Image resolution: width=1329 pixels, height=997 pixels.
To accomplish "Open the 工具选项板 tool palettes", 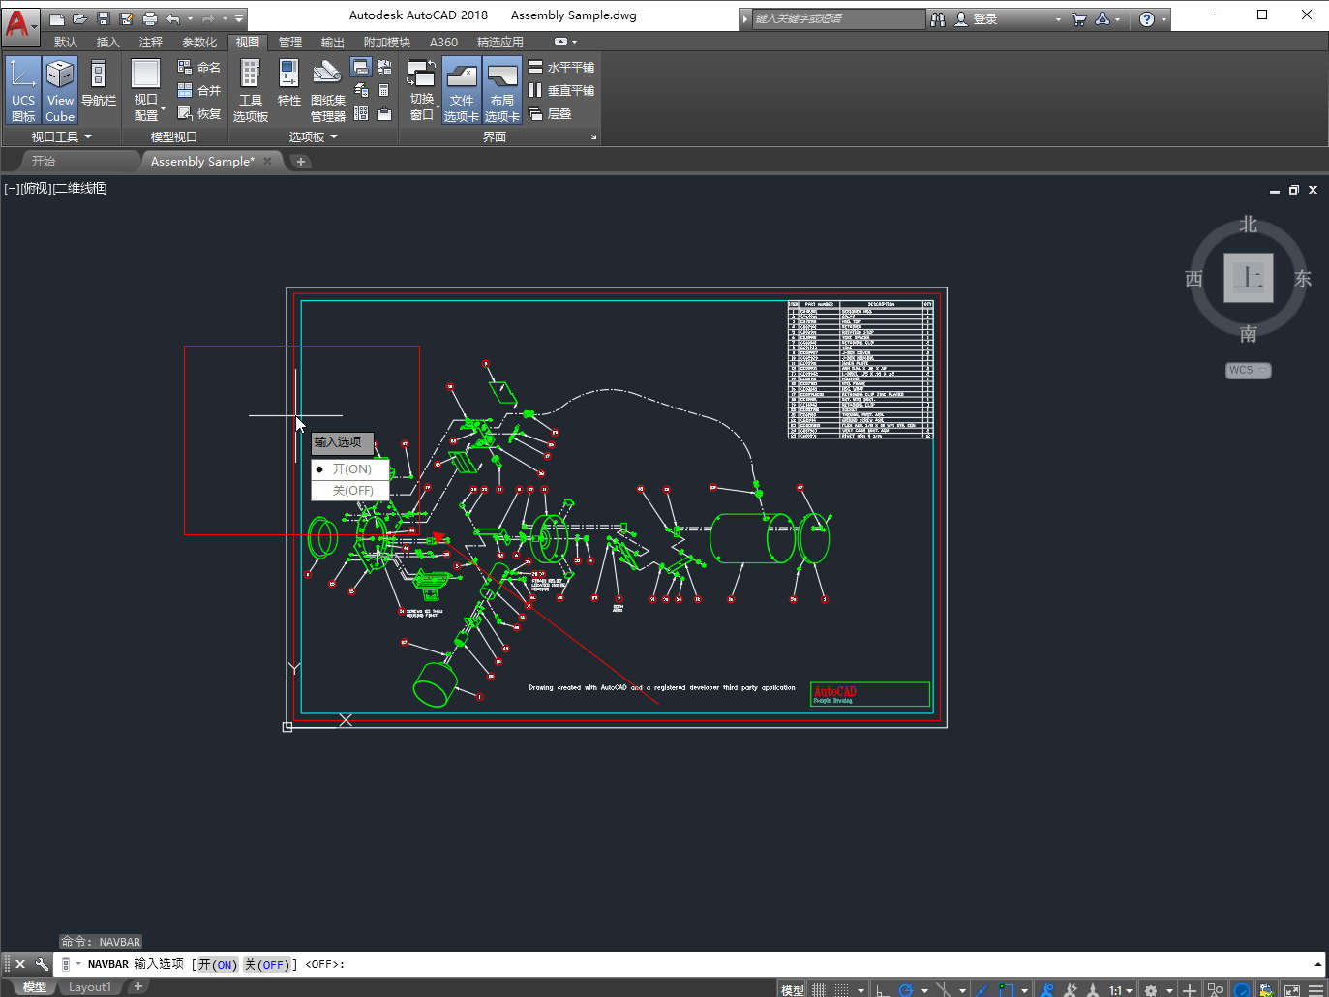I will (x=250, y=89).
